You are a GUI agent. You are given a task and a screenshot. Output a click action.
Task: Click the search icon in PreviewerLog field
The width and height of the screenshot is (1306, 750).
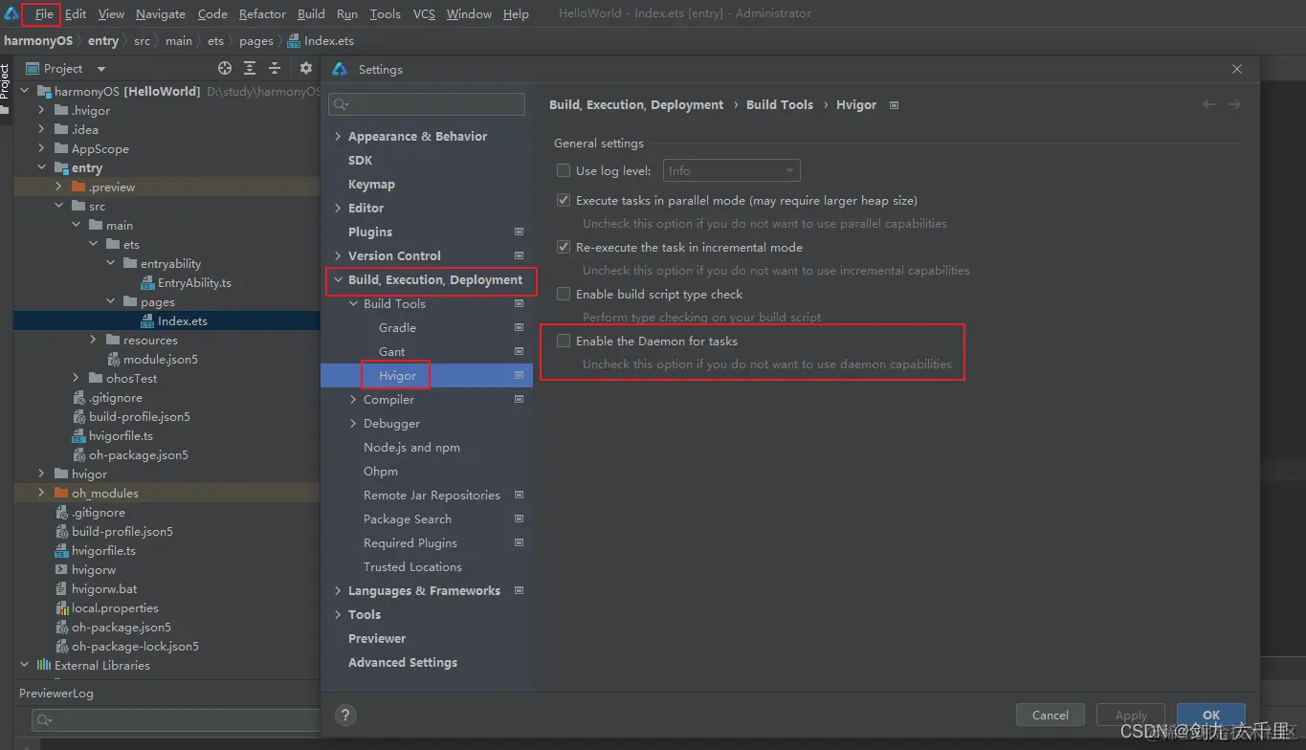45,720
